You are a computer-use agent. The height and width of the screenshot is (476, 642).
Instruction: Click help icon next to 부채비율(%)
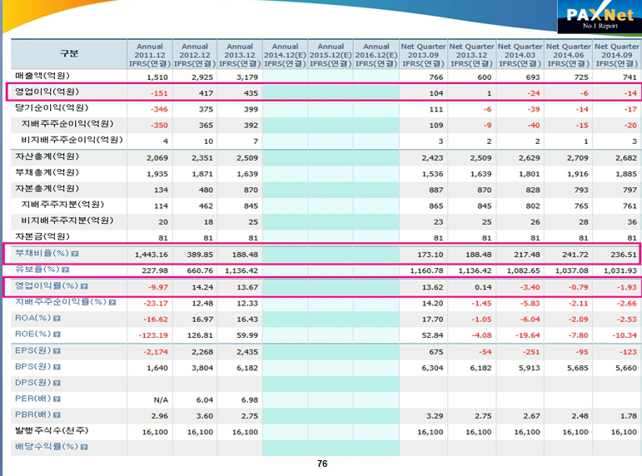(x=75, y=253)
